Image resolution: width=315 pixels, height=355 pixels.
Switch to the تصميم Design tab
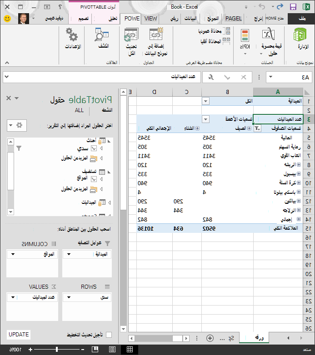pyautogui.click(x=83, y=19)
